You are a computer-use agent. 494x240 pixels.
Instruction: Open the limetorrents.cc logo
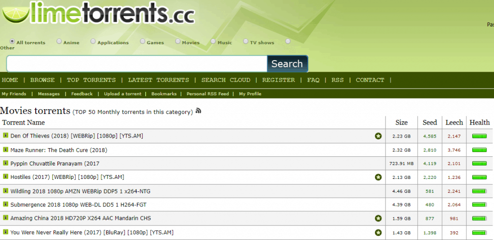click(98, 13)
